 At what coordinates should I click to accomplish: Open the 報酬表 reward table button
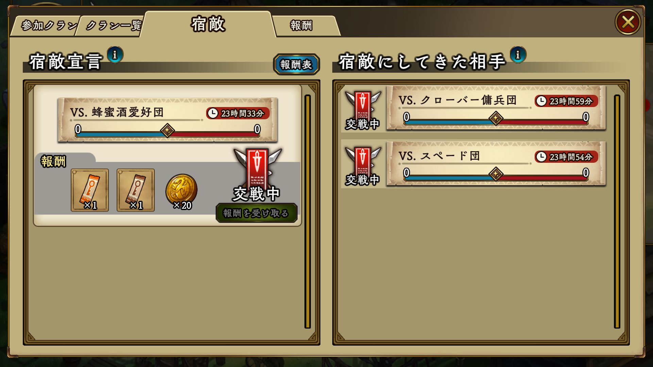(x=296, y=64)
